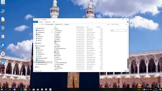Open the Recycle Bin desktop icon
The image size is (162, 91).
tap(3, 29)
